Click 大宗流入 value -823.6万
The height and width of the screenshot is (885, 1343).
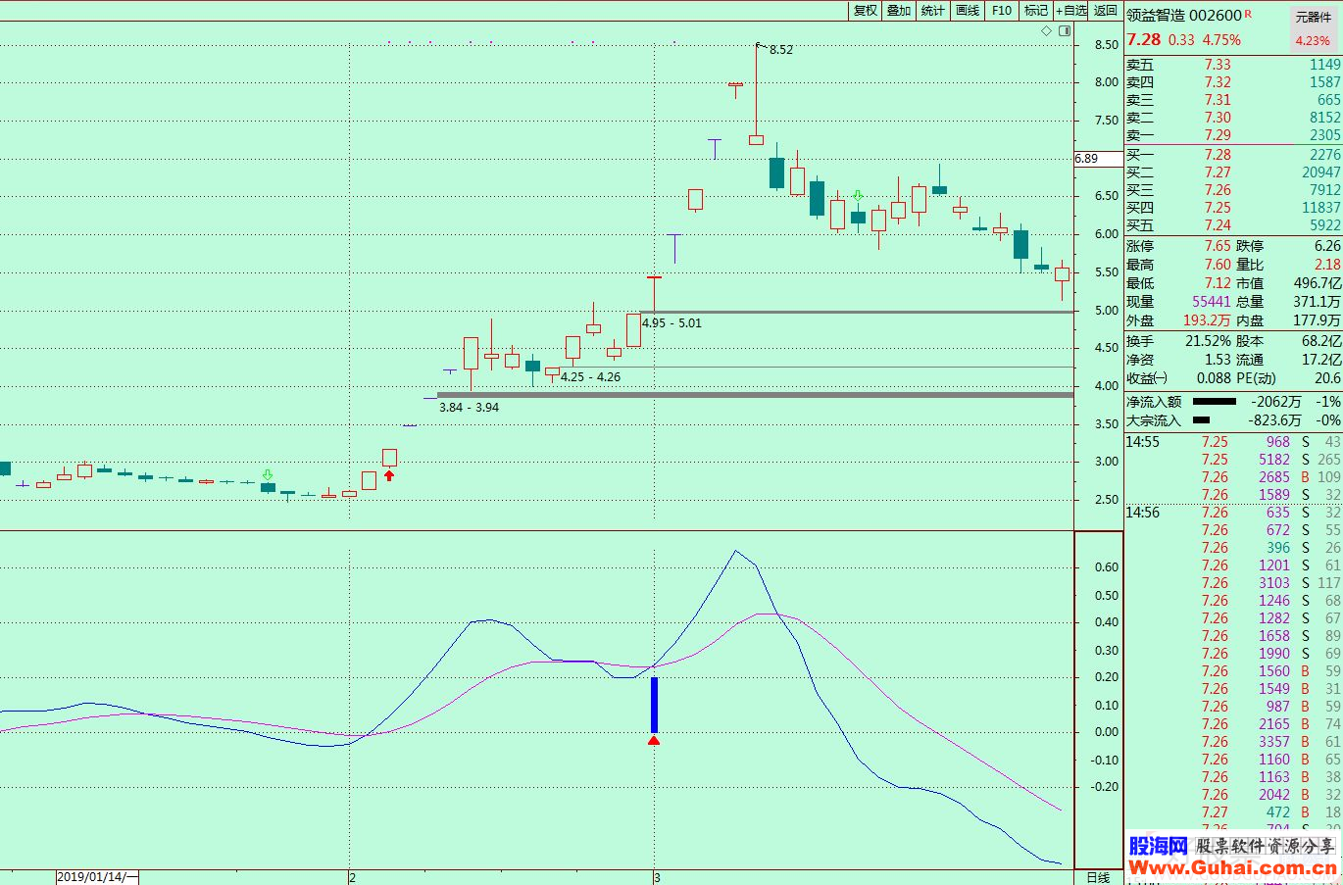click(x=1274, y=420)
